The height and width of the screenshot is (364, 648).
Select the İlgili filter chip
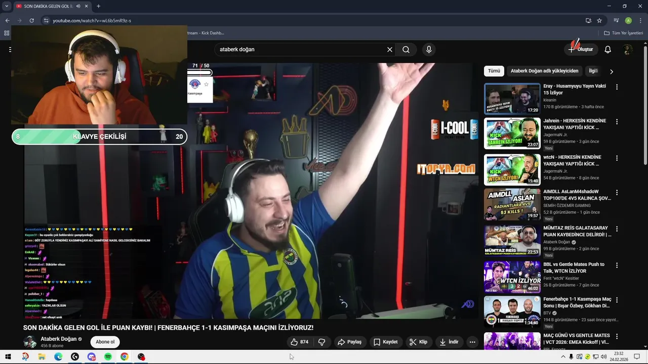click(x=593, y=71)
